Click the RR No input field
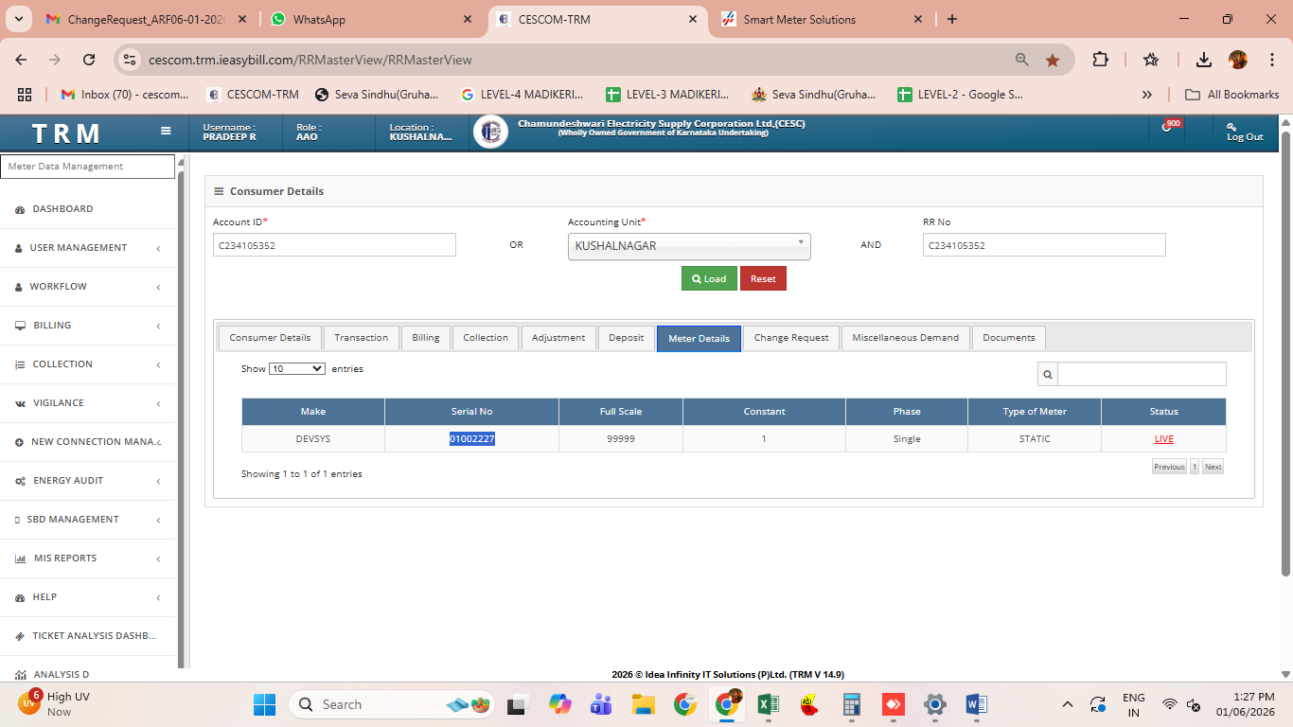Image resolution: width=1293 pixels, height=727 pixels. 1044,245
